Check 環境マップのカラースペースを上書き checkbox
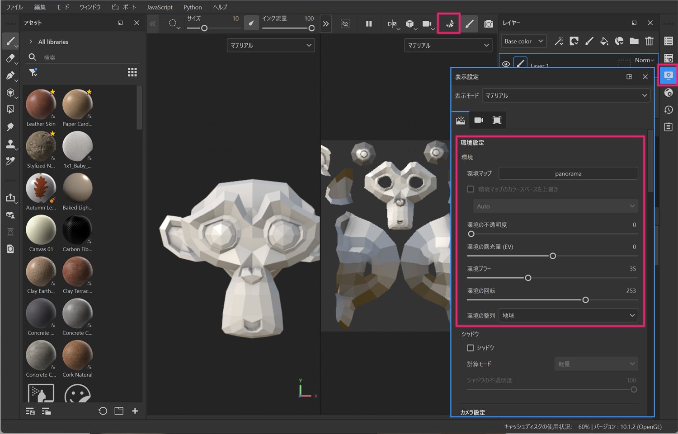The height and width of the screenshot is (434, 678). click(470, 189)
